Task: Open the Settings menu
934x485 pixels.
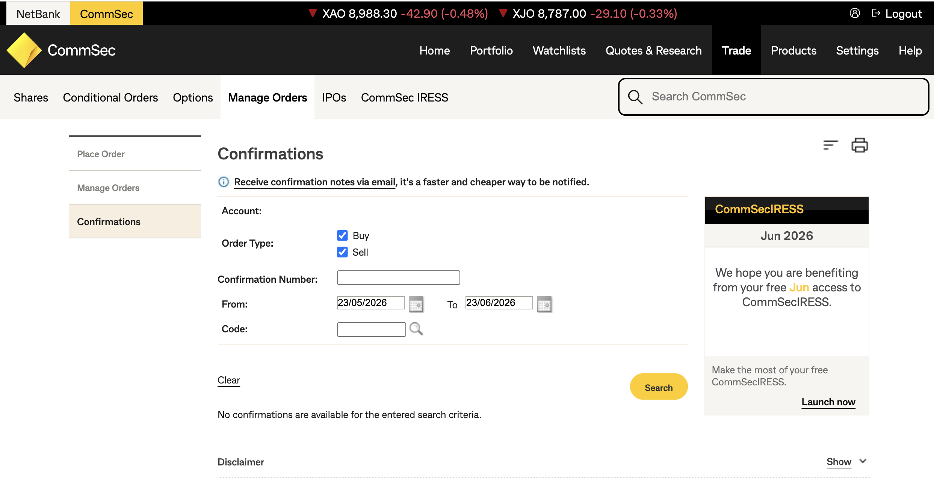Action: coord(857,50)
